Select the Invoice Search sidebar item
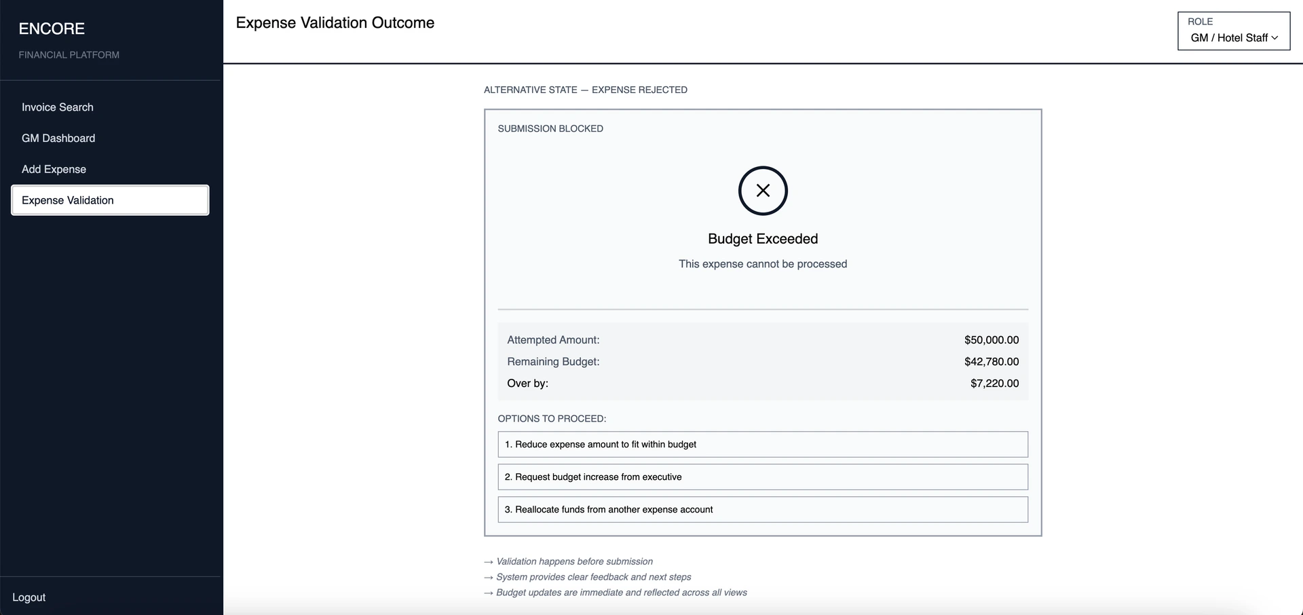This screenshot has width=1303, height=615. tap(57, 107)
